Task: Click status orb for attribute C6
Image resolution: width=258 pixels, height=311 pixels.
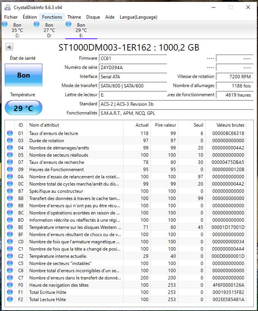Action: click(x=10, y=270)
